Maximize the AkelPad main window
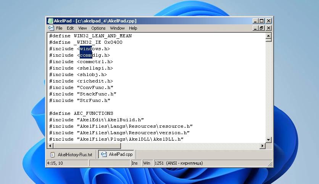 click(262, 21)
